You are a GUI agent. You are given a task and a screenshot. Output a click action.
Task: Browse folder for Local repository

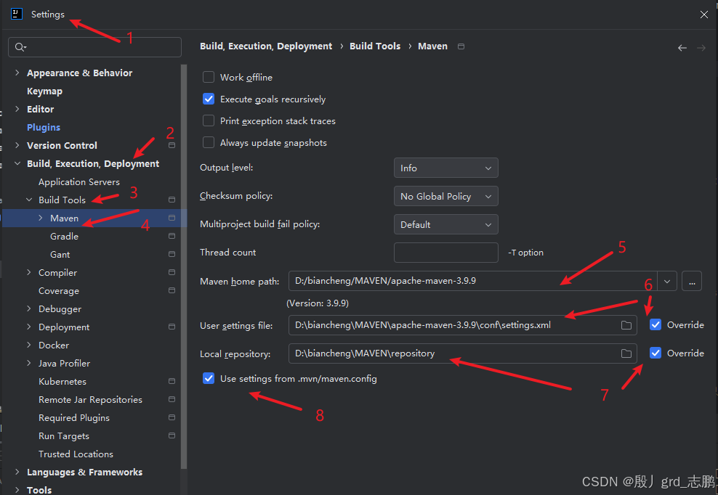pos(626,353)
